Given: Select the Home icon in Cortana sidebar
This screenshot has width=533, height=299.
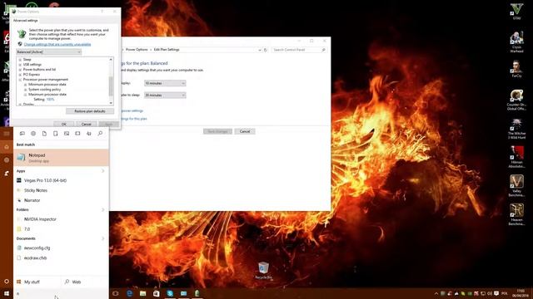Looking at the screenshot, I should tap(7, 147).
